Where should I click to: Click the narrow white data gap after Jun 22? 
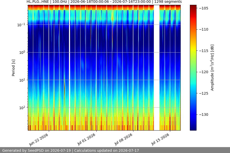click(69, 68)
